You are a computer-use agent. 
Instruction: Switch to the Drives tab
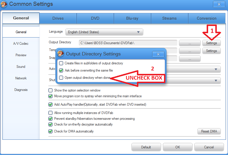pyautogui.click(x=58, y=18)
